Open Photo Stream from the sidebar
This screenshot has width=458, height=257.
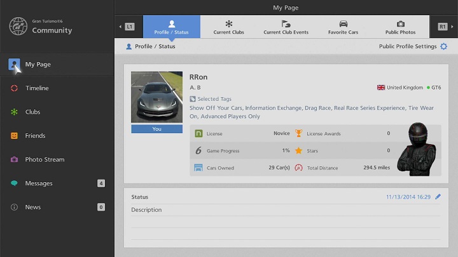(x=45, y=159)
